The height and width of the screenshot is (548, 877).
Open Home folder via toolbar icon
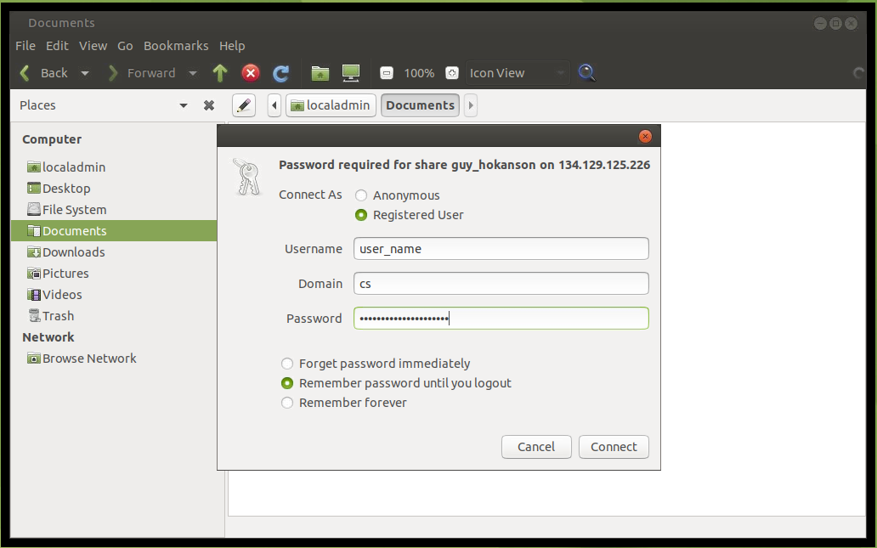coord(320,73)
